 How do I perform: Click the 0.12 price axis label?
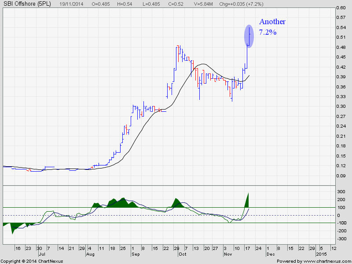(341, 166)
